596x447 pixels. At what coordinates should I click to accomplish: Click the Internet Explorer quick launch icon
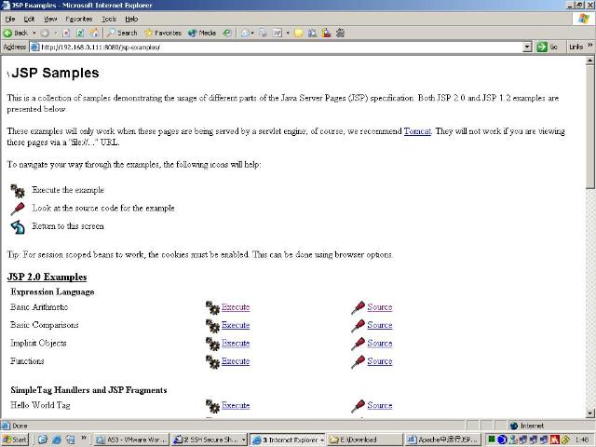pos(56,440)
